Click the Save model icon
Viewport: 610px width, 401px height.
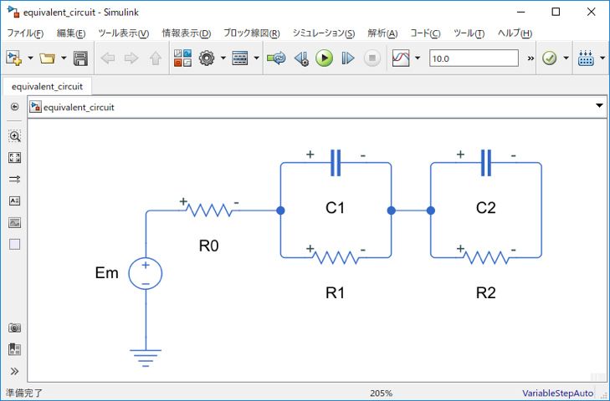coord(80,58)
